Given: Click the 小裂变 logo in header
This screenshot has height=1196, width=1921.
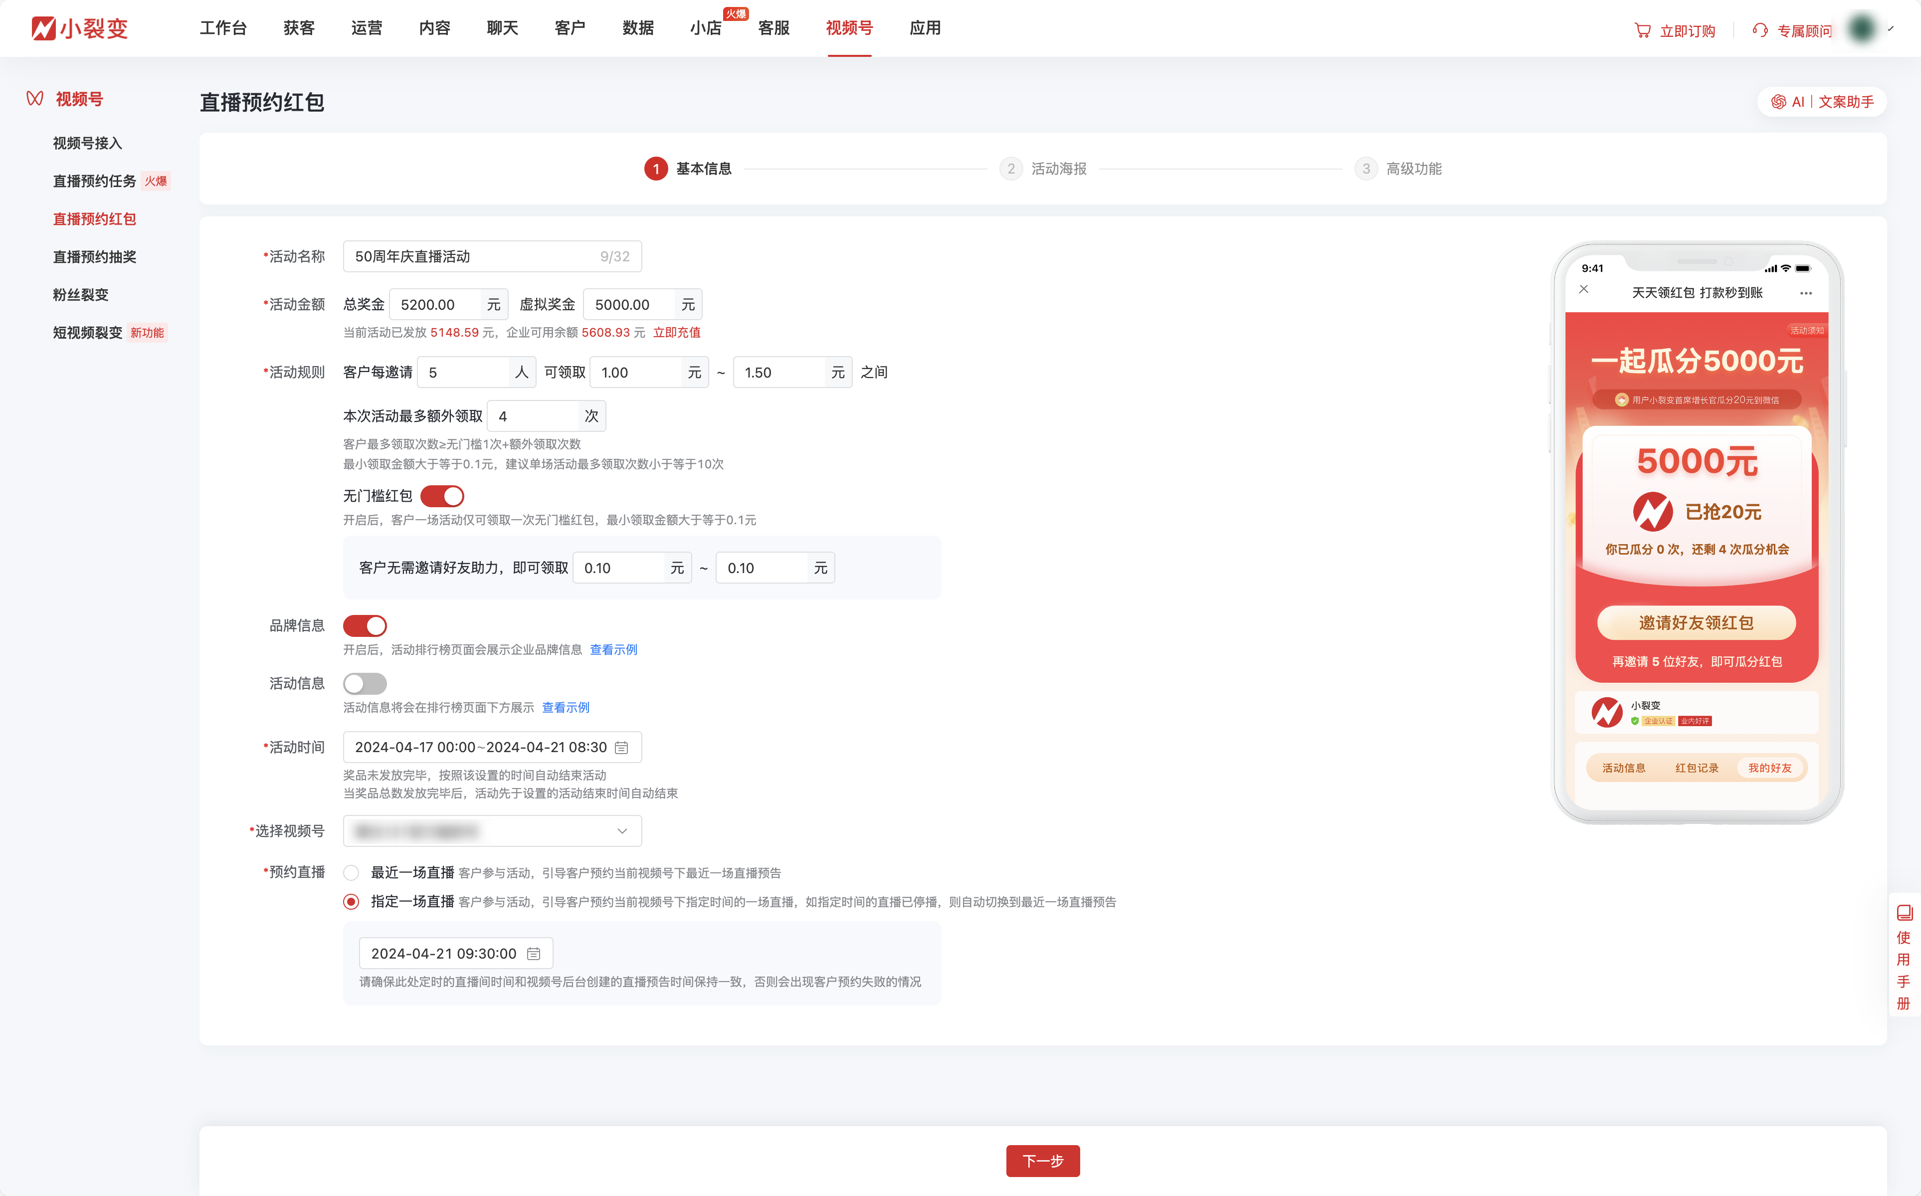Looking at the screenshot, I should click(x=79, y=28).
